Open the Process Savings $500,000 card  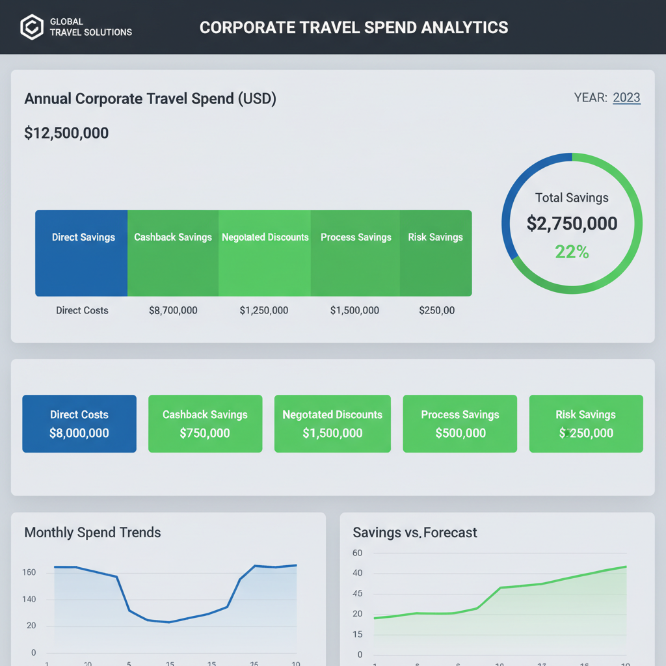click(x=460, y=423)
